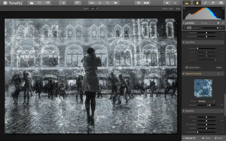Click the zoom in magnifier icon
The height and width of the screenshot is (141, 226).
(x=100, y=3)
